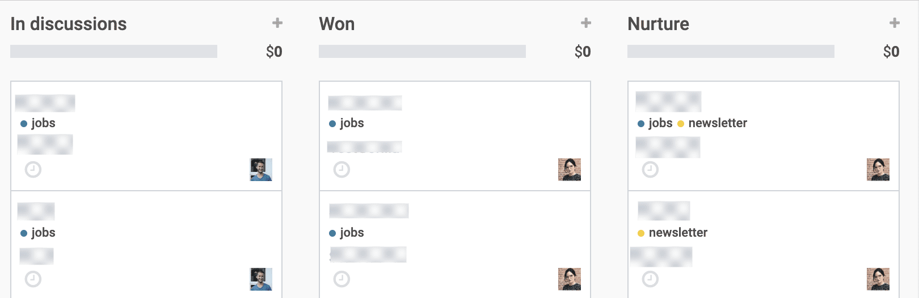Click the In discussions column title
The image size is (919, 298).
point(69,24)
